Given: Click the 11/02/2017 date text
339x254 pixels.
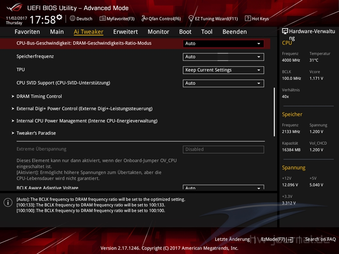Looking at the screenshot, I should [x=17, y=18].
